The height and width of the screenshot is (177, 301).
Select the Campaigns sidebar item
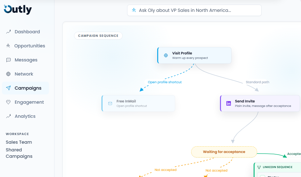tap(25, 88)
